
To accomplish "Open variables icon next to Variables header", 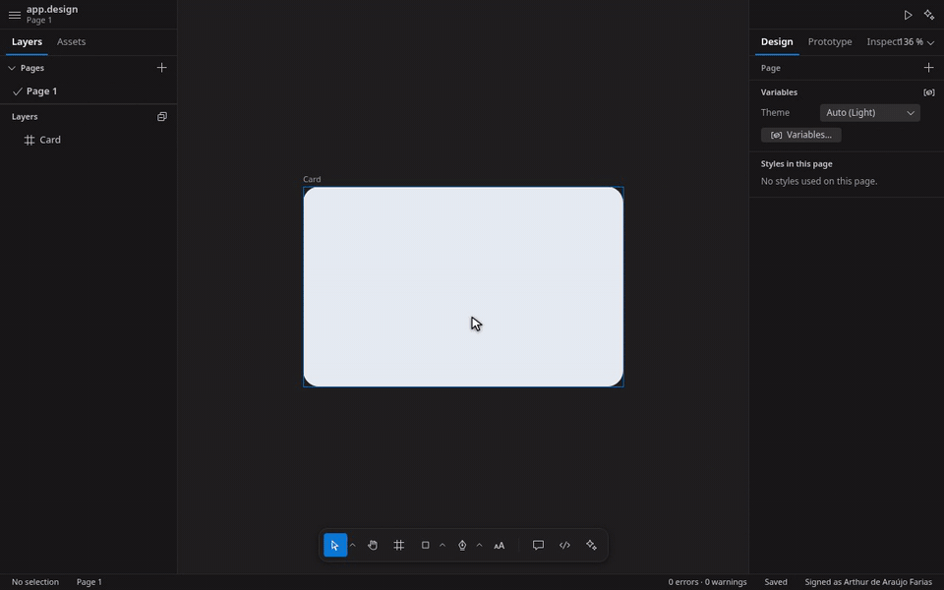I will point(929,92).
